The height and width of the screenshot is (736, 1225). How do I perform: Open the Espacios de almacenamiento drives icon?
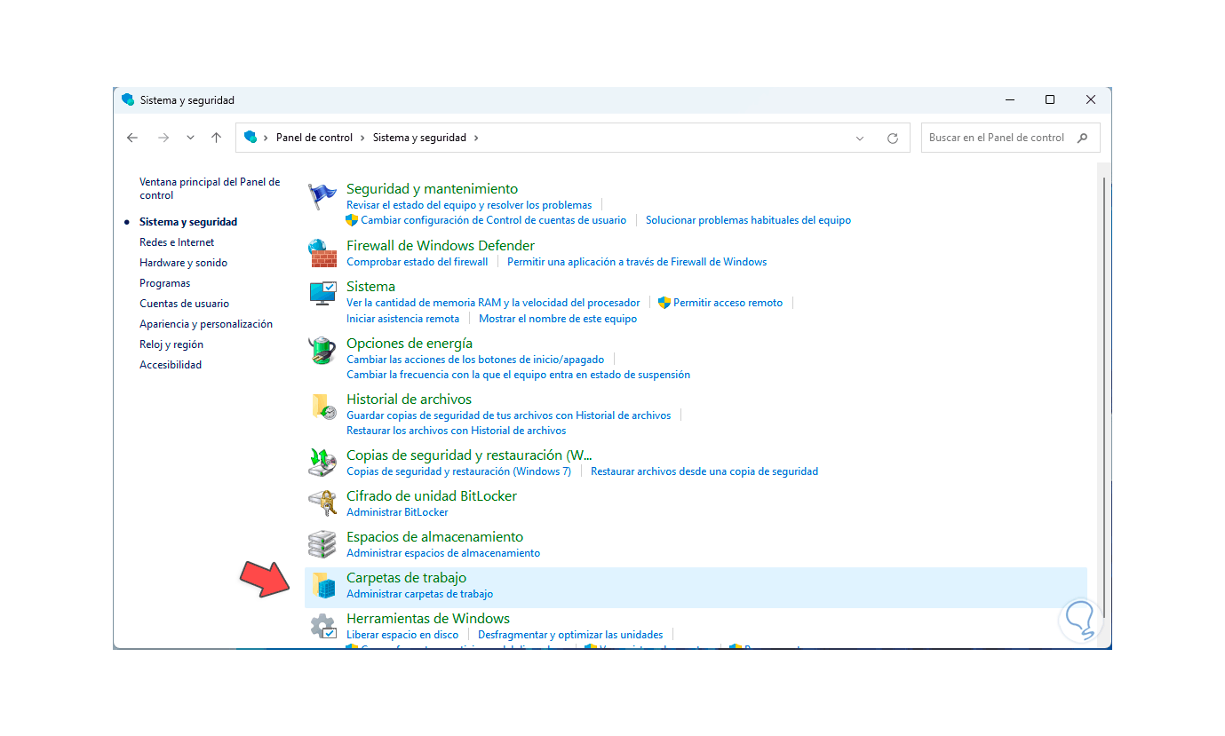[x=322, y=544]
